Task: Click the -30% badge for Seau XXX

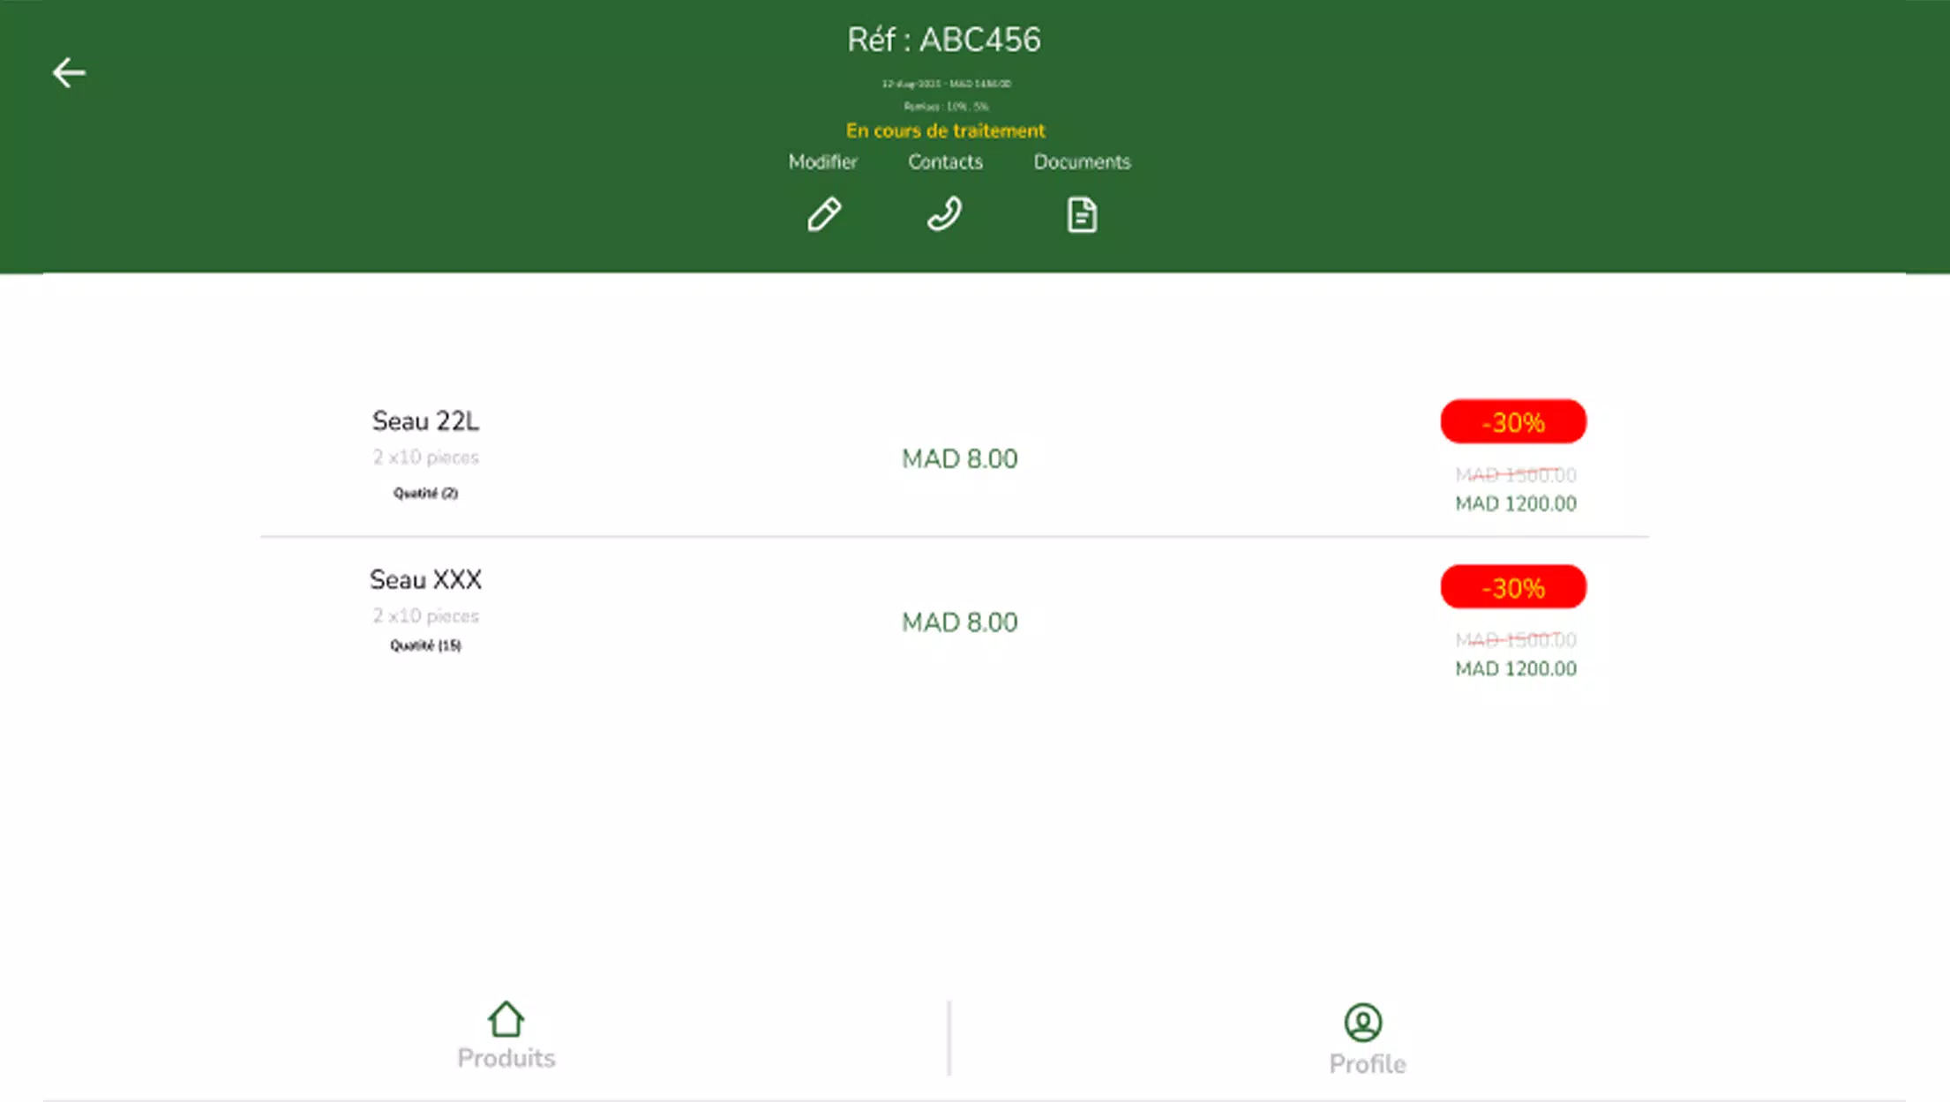Action: click(1513, 587)
